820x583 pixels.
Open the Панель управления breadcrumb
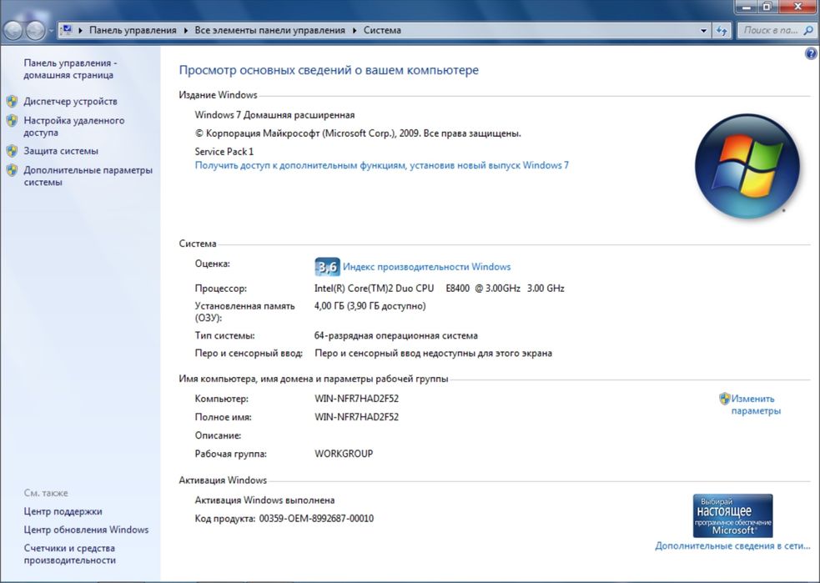point(133,30)
